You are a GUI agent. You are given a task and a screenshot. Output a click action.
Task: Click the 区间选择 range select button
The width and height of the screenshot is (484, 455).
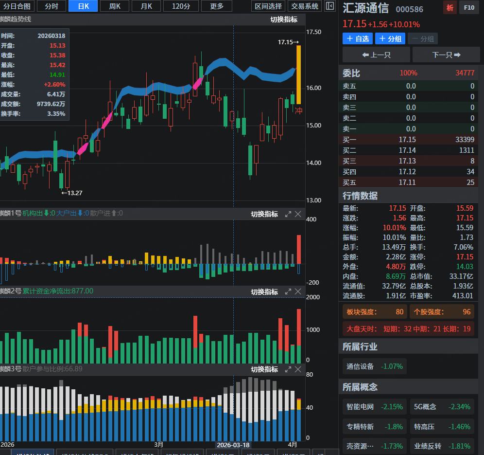coord(268,6)
